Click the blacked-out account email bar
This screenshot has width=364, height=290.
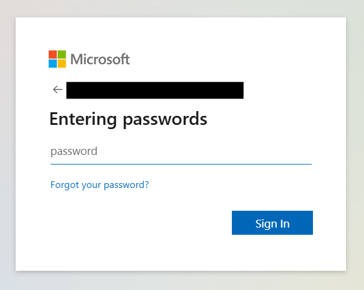pos(154,90)
